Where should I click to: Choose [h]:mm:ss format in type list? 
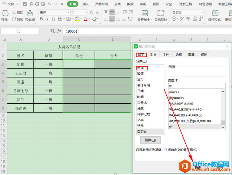(195, 98)
